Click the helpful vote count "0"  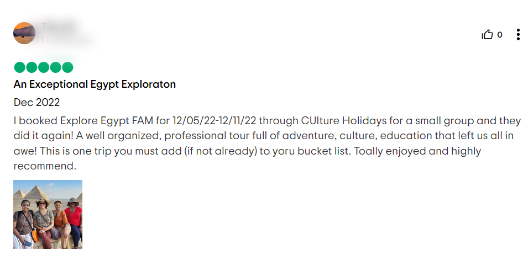[x=500, y=35]
